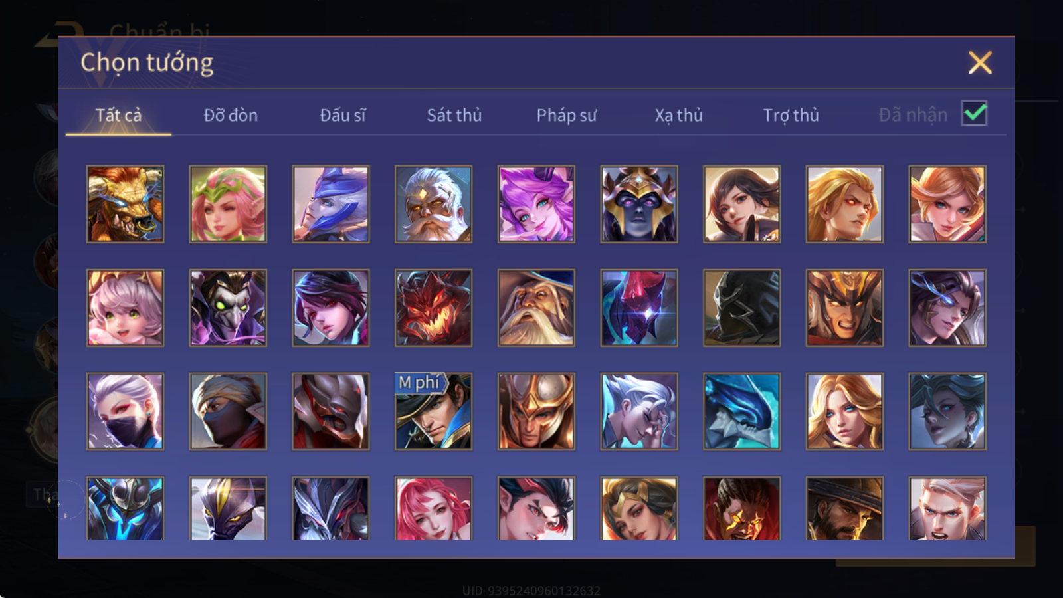1063x598 pixels.
Task: Select the golden bull hero portrait
Action: click(125, 204)
